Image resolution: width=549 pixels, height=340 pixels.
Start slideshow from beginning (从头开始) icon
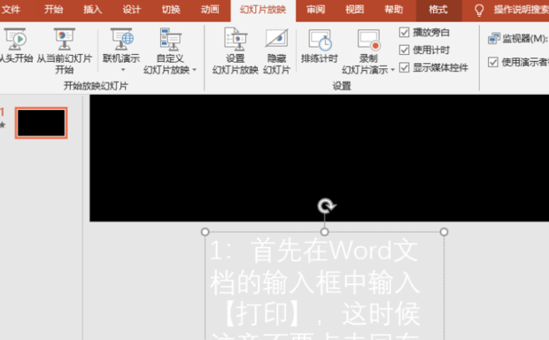[15, 39]
